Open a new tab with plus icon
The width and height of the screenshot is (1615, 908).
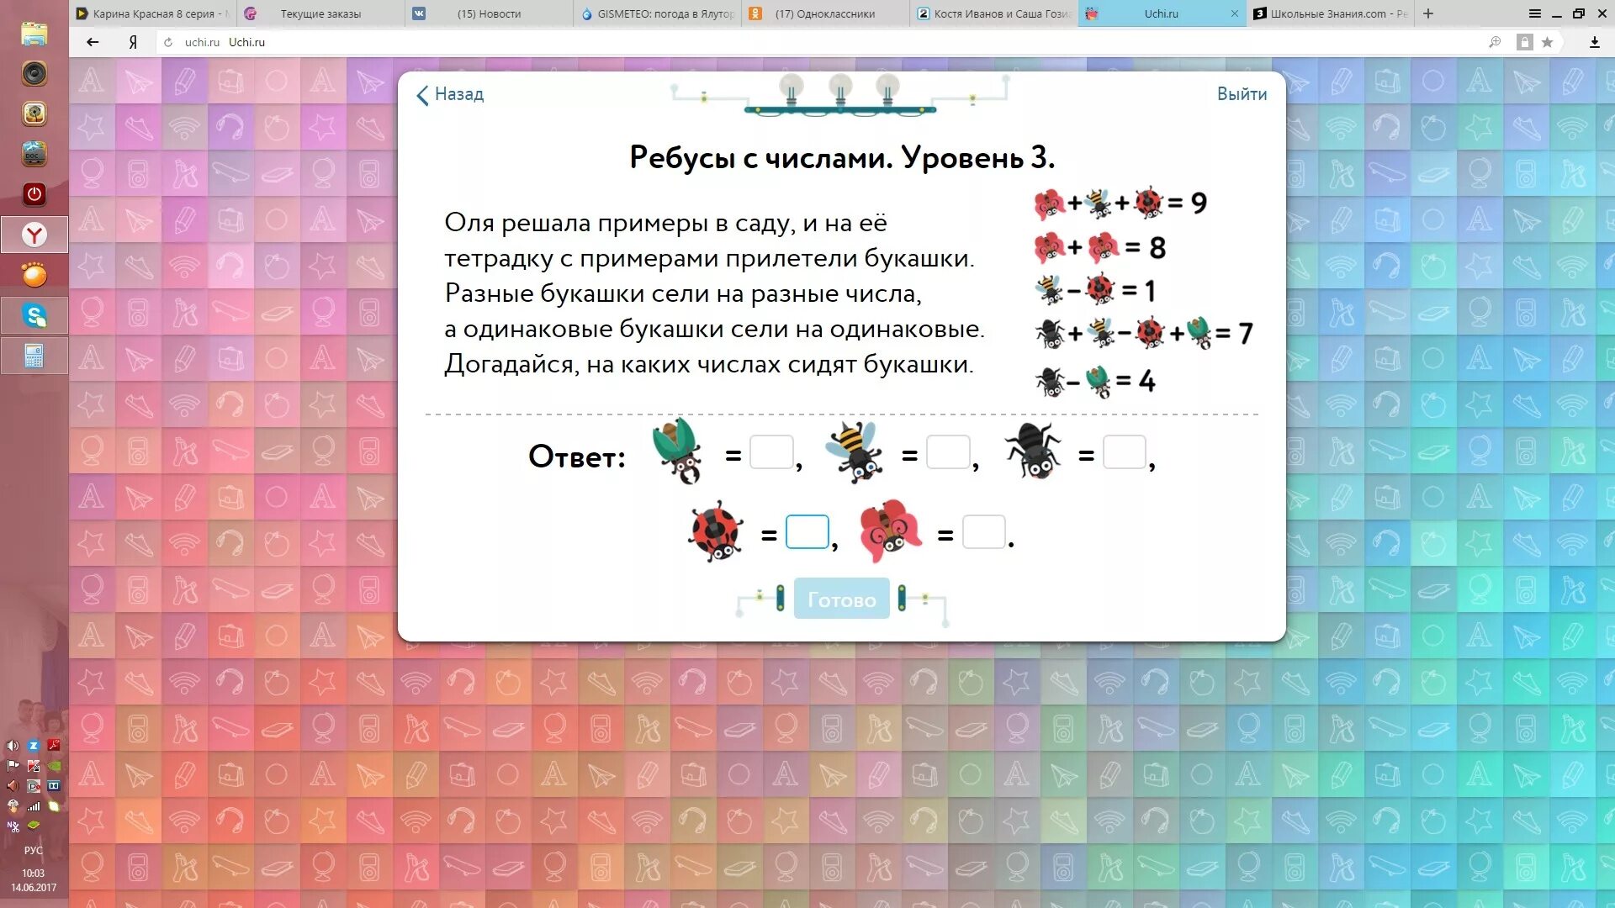click(1428, 13)
